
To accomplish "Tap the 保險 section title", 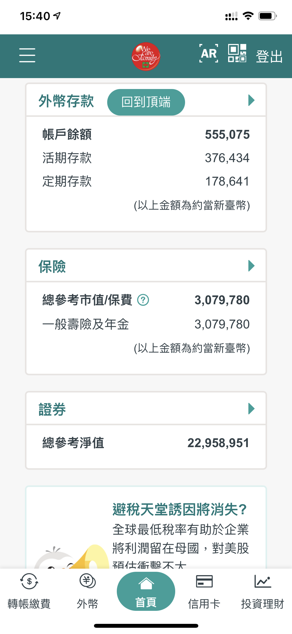I will (x=52, y=267).
